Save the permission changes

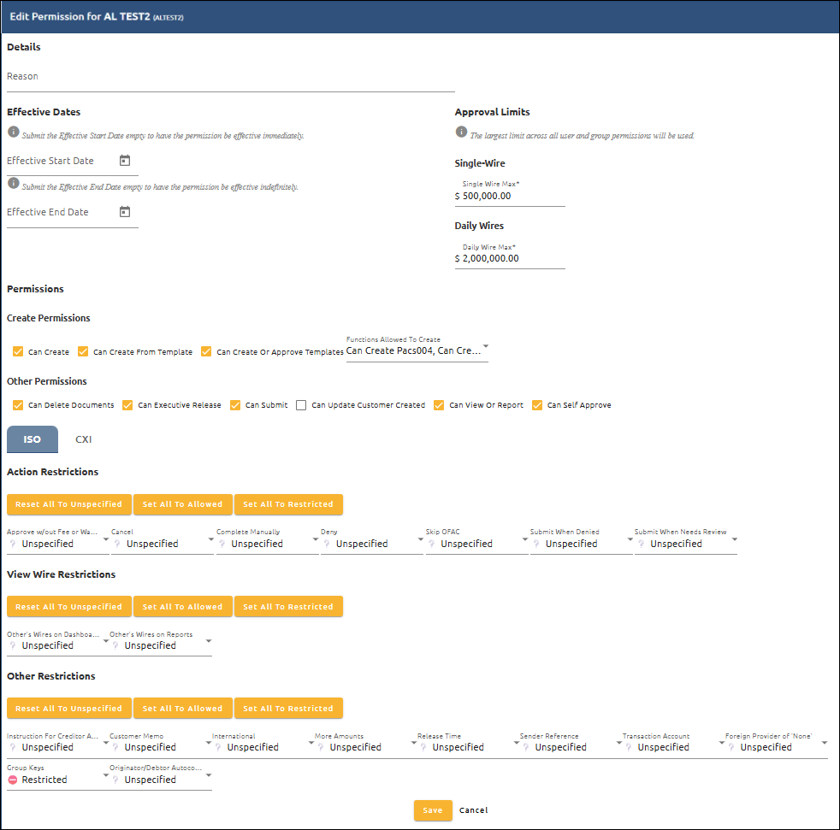tap(433, 809)
